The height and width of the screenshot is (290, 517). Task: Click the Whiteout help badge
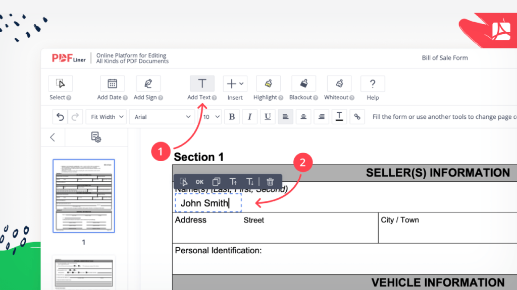(x=352, y=98)
